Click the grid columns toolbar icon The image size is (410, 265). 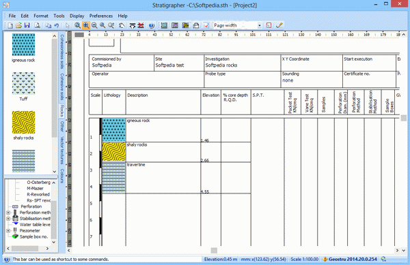tap(164, 25)
